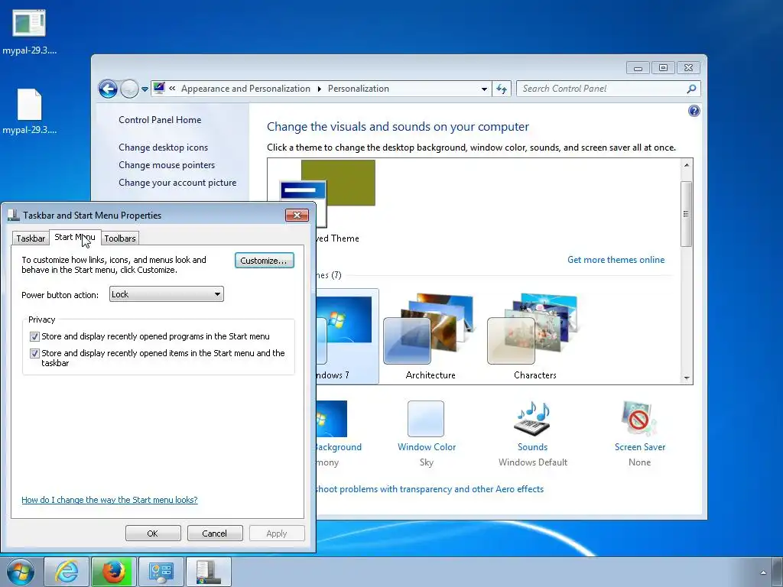Click OK in Taskbar properties dialog
Screen dimensions: 783x587
pos(153,533)
